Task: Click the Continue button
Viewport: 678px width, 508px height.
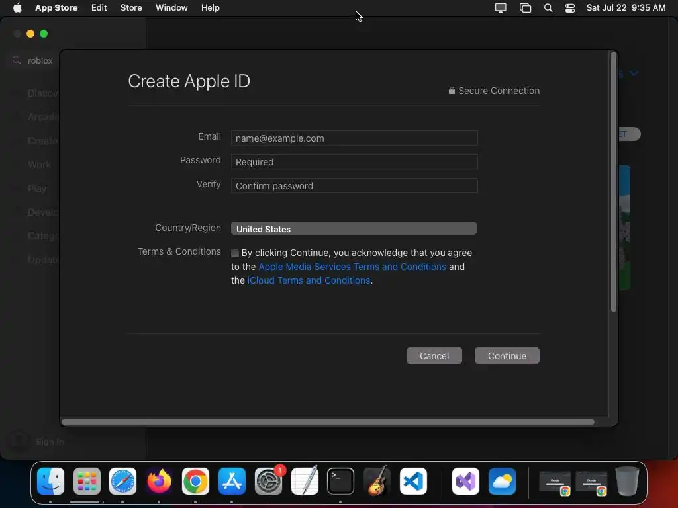Action: (x=507, y=356)
